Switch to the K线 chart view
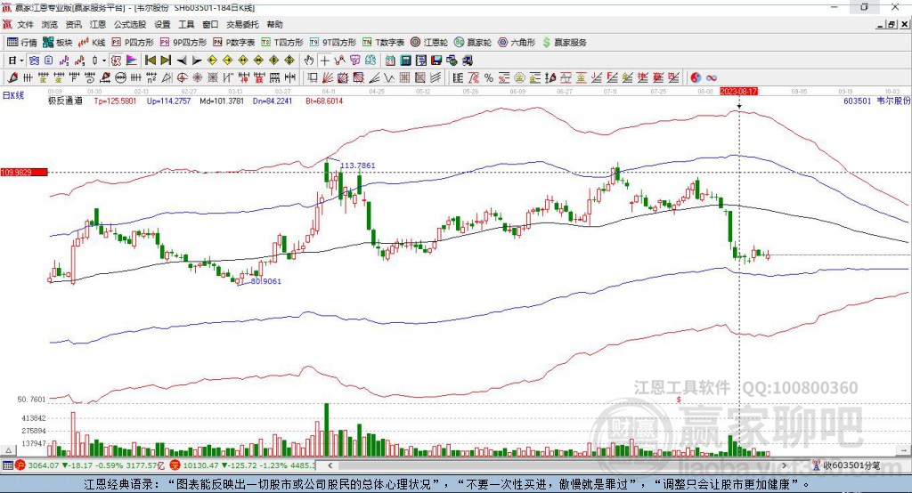This screenshot has width=912, height=493. 92,43
